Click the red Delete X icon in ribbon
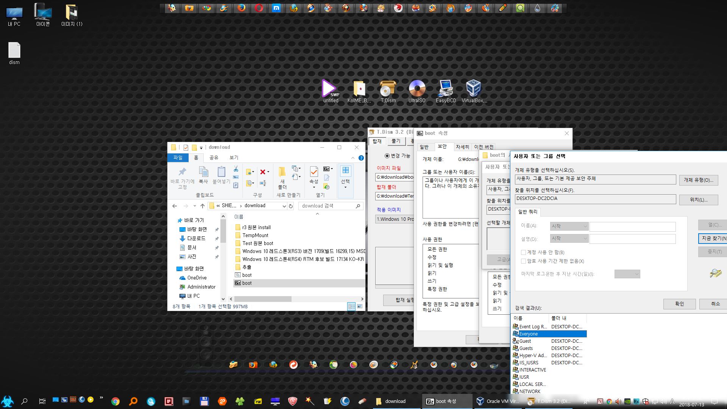The height and width of the screenshot is (409, 727). click(x=263, y=172)
